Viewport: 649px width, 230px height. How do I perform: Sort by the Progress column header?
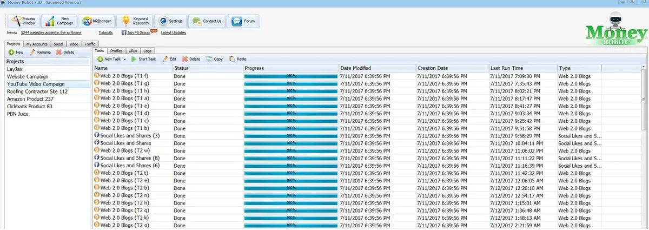291,68
